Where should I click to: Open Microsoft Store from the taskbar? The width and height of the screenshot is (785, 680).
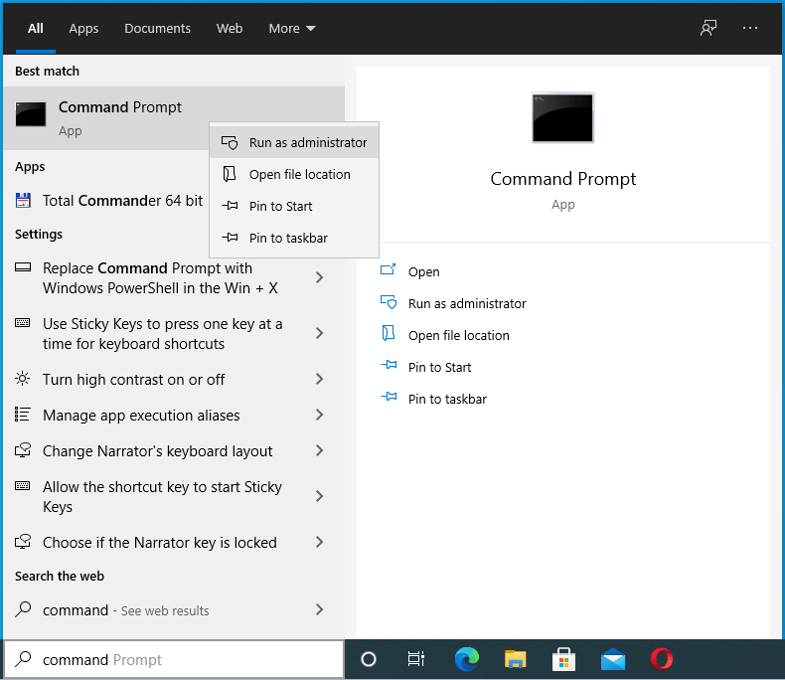[x=563, y=659]
